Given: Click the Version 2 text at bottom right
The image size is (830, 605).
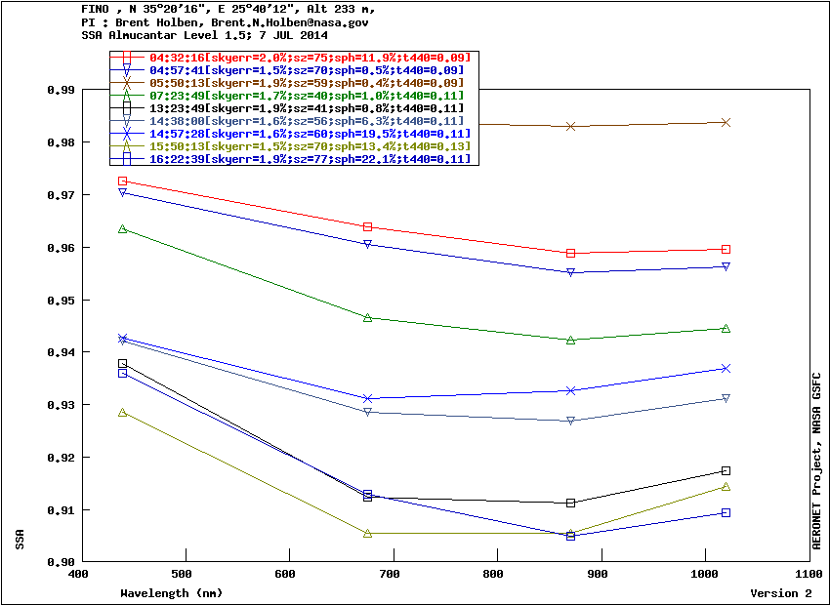Looking at the screenshot, I should pos(780,593).
